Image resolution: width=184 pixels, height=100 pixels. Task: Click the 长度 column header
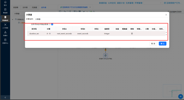pos(117,29)
